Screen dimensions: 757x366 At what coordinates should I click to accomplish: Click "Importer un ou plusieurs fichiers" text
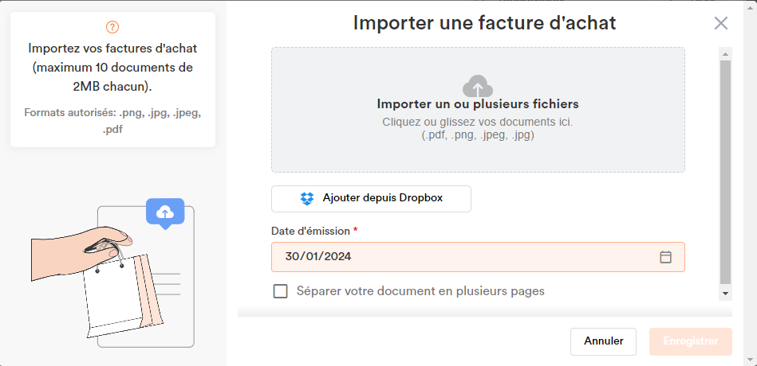[x=478, y=104]
